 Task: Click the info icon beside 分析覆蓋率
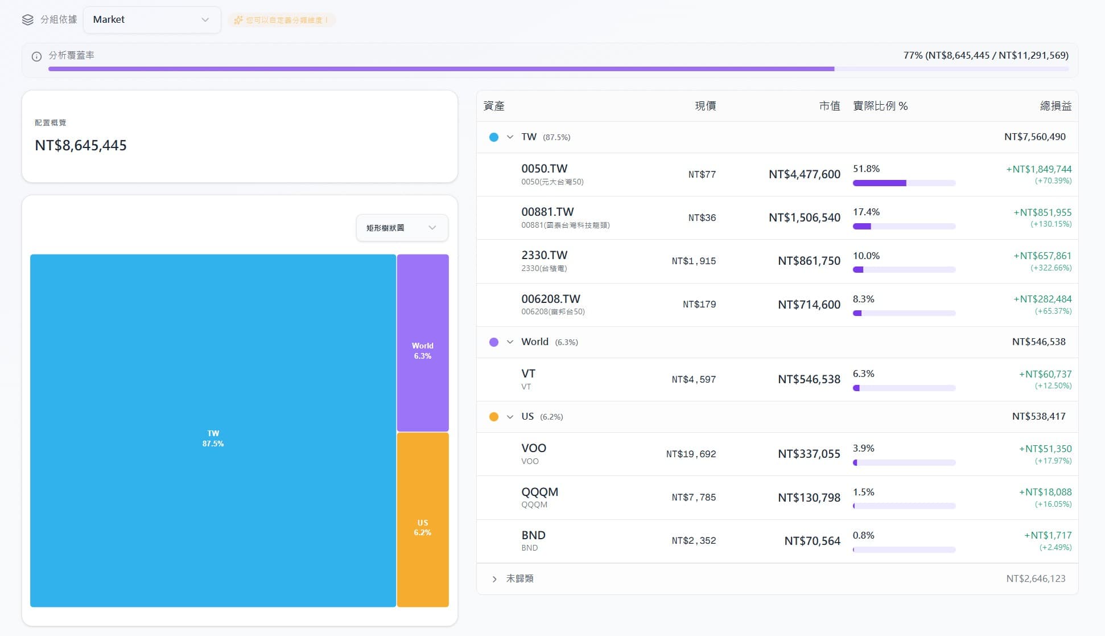(x=36, y=56)
